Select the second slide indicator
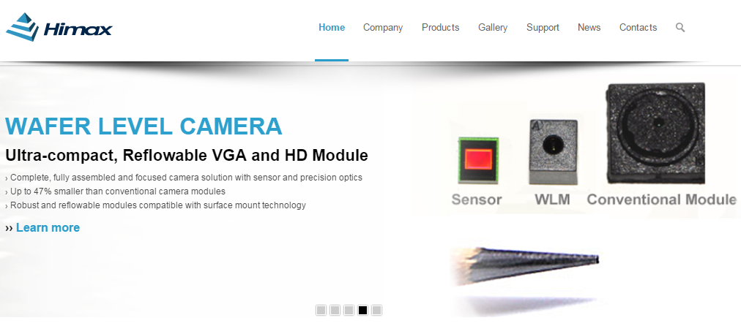Image resolution: width=741 pixels, height=334 pixels. pos(335,310)
